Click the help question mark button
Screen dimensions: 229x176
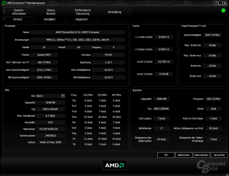(216, 3)
